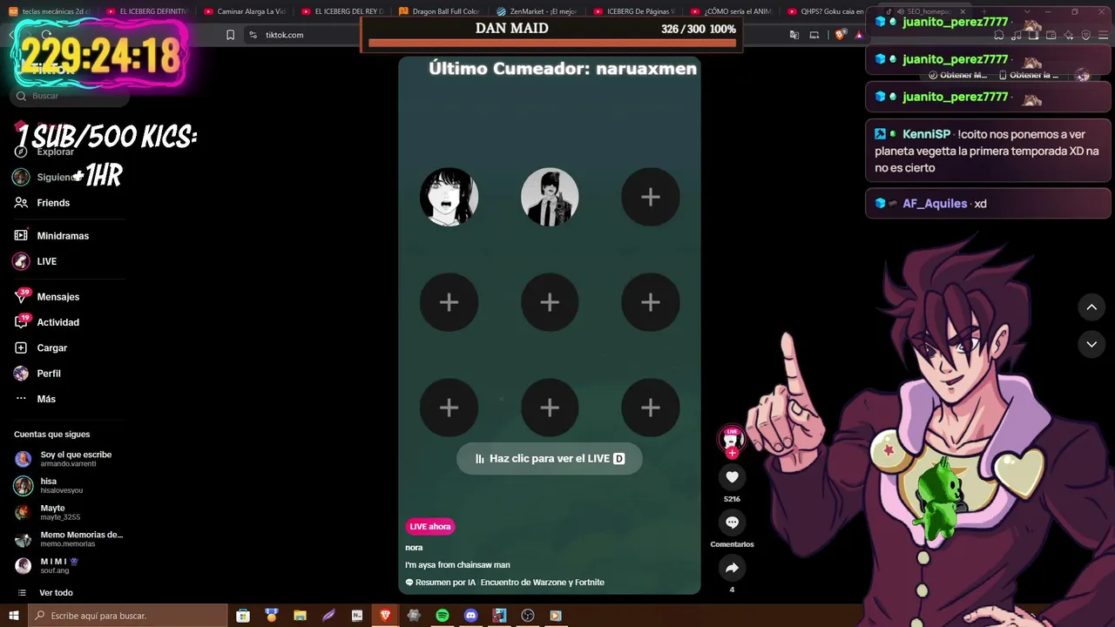Switch to 'Dragon Ball Full Color' tab
Screen dimensions: 1115x627
(x=440, y=11)
